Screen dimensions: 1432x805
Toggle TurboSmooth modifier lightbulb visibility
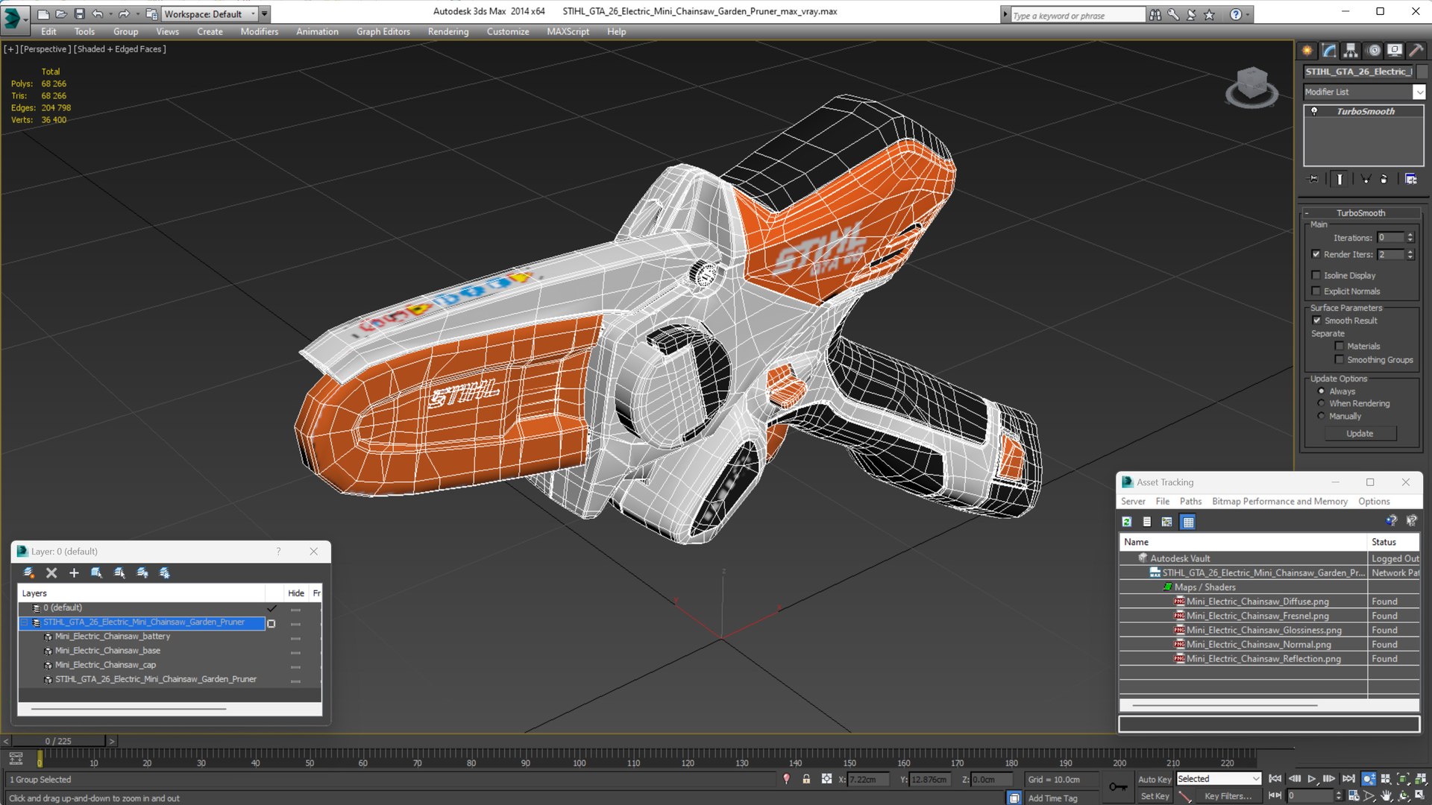click(x=1314, y=111)
